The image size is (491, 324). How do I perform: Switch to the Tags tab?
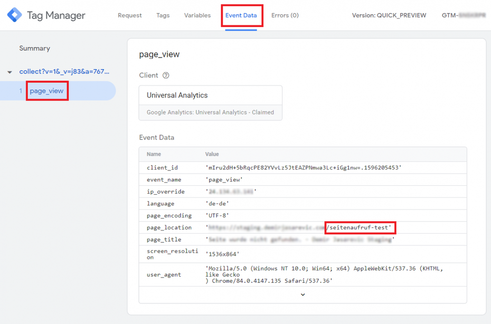(163, 15)
